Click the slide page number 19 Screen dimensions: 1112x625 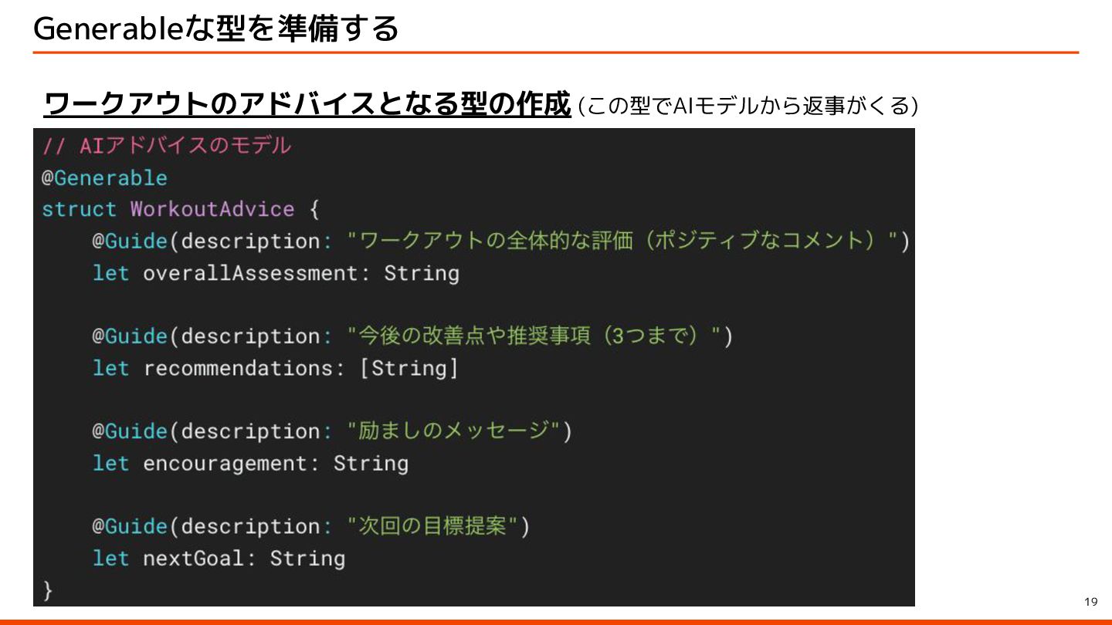pyautogui.click(x=1090, y=602)
